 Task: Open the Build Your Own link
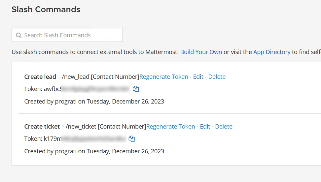pos(201,52)
